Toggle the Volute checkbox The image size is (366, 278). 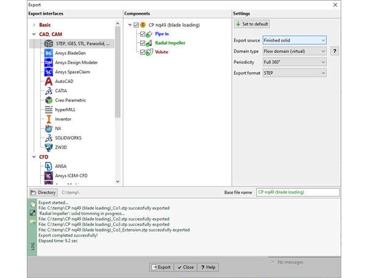point(143,52)
